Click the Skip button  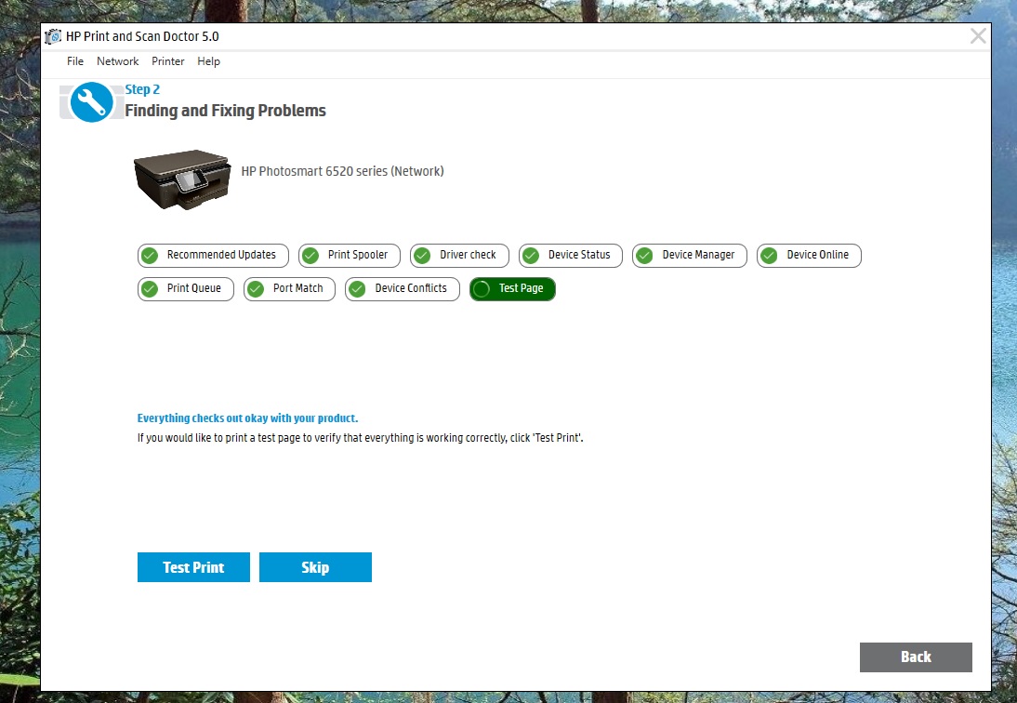click(x=315, y=567)
